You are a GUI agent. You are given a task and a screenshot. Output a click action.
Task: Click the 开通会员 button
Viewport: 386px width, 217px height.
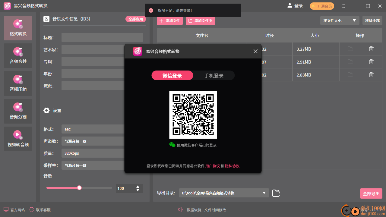pos(322,6)
